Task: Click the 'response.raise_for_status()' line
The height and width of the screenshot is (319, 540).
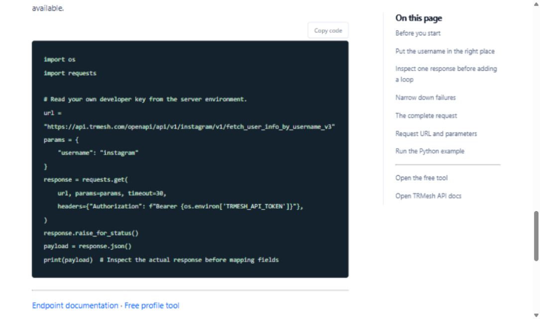Action: tap(91, 233)
